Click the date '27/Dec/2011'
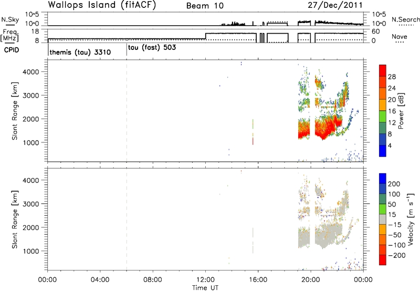 335,5
